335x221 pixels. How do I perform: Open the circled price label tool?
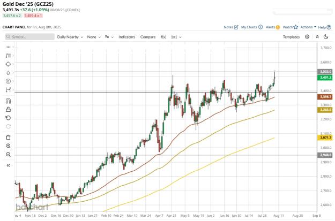click(x=8, y=81)
